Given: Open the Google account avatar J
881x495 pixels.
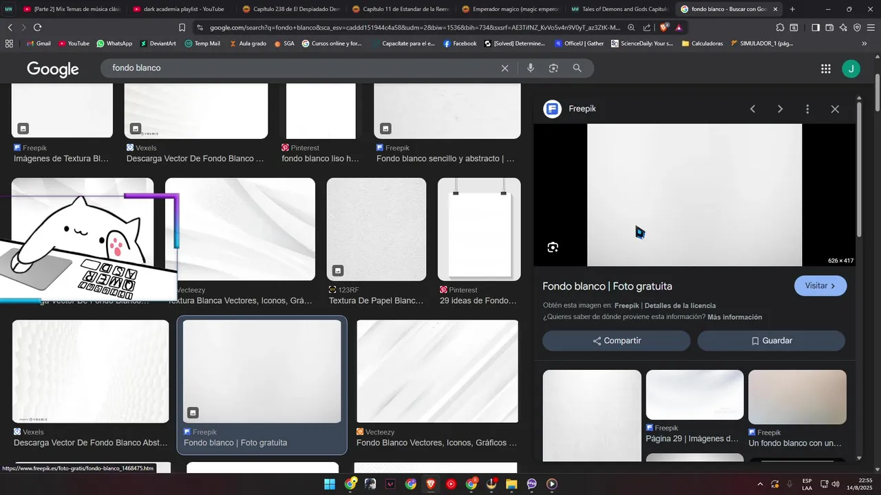Looking at the screenshot, I should [851, 69].
